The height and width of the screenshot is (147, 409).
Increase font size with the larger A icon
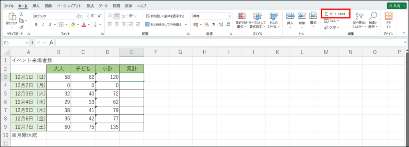click(93, 16)
